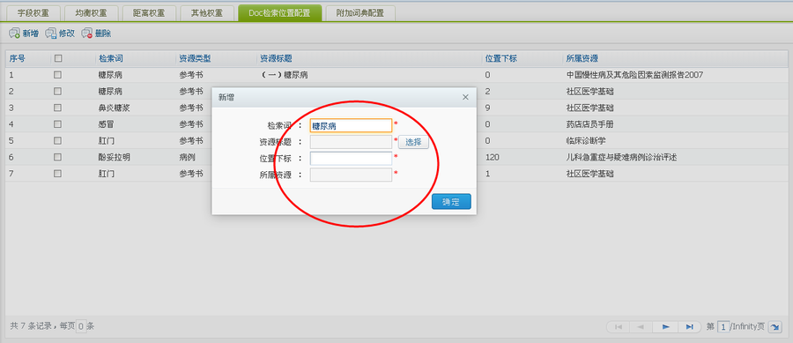The width and height of the screenshot is (793, 343).
Task: Check row 1 checkbox for 糖尿病
Action: [x=57, y=75]
